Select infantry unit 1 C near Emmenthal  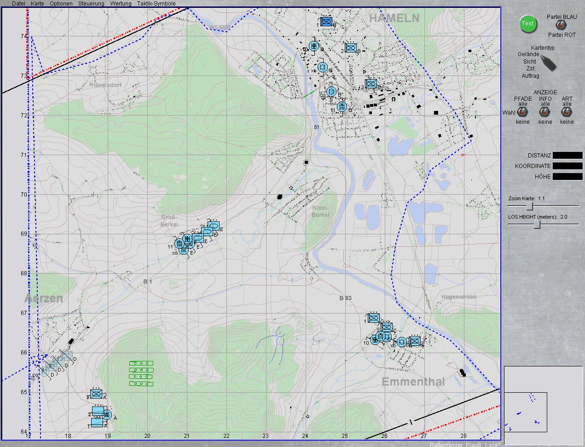tap(374, 318)
